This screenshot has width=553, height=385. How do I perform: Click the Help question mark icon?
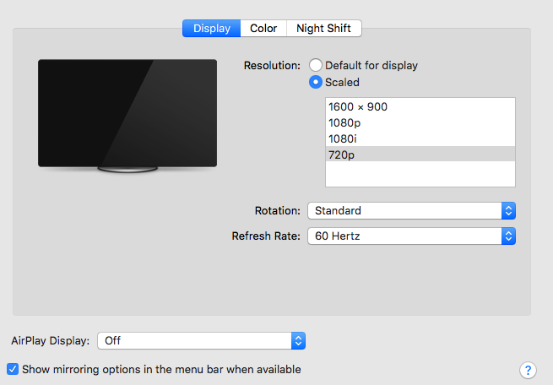(x=528, y=370)
